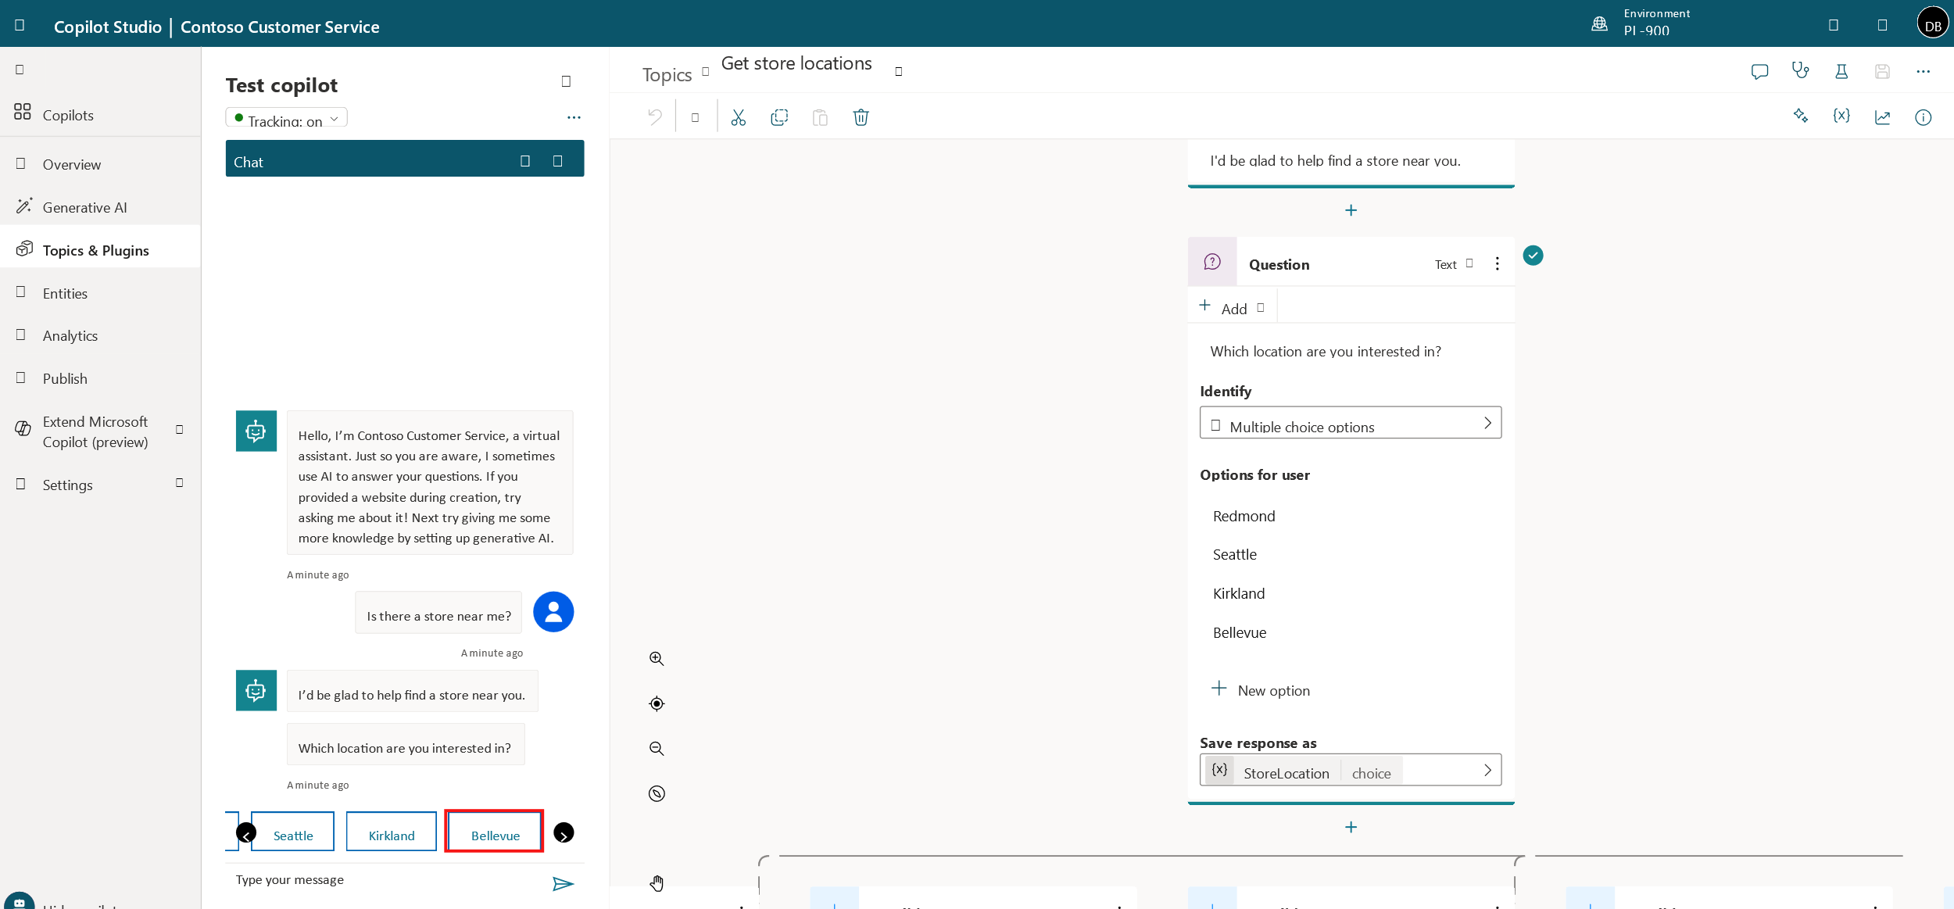Open the Multiple choice options identify selector
The image size is (1954, 909).
pos(1350,423)
